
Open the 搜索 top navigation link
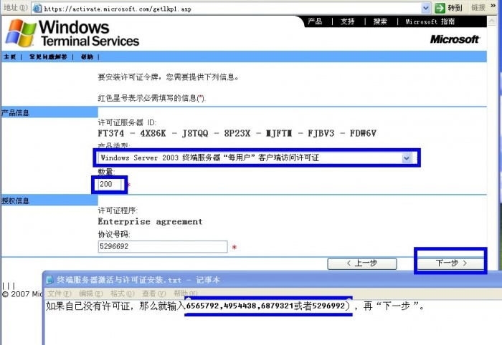coord(380,21)
